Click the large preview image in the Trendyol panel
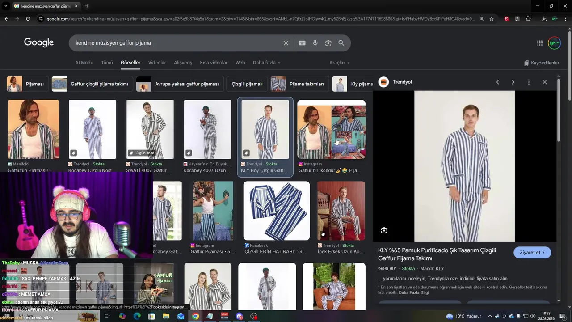 click(x=464, y=166)
